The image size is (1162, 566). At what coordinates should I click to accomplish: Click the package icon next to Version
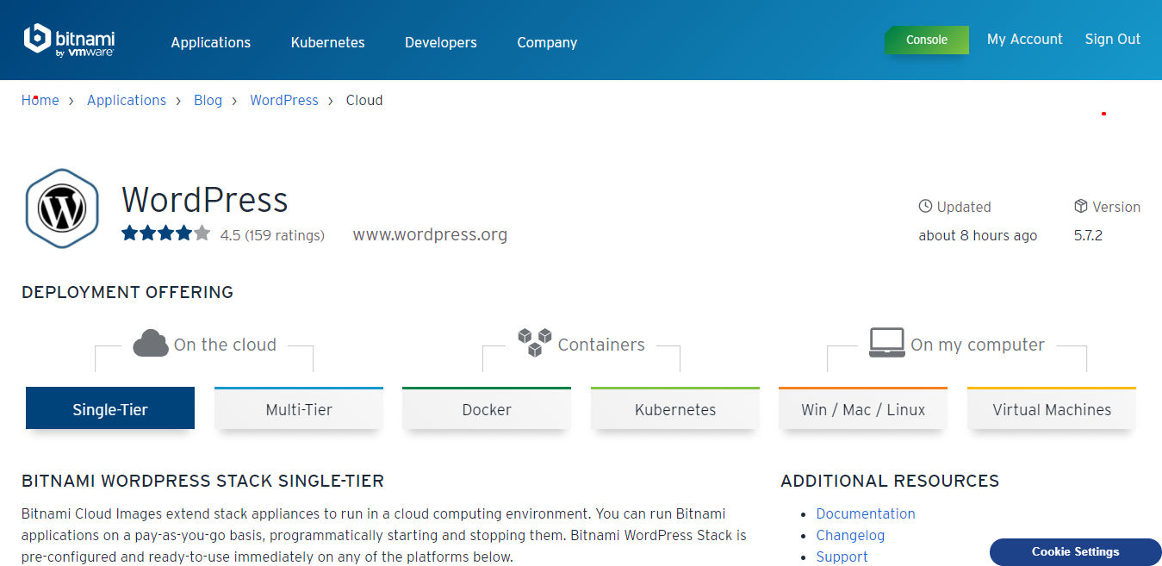point(1081,206)
